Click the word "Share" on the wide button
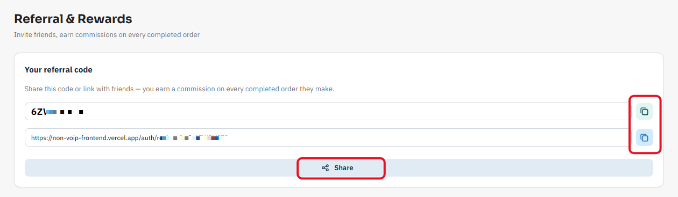 coord(344,168)
